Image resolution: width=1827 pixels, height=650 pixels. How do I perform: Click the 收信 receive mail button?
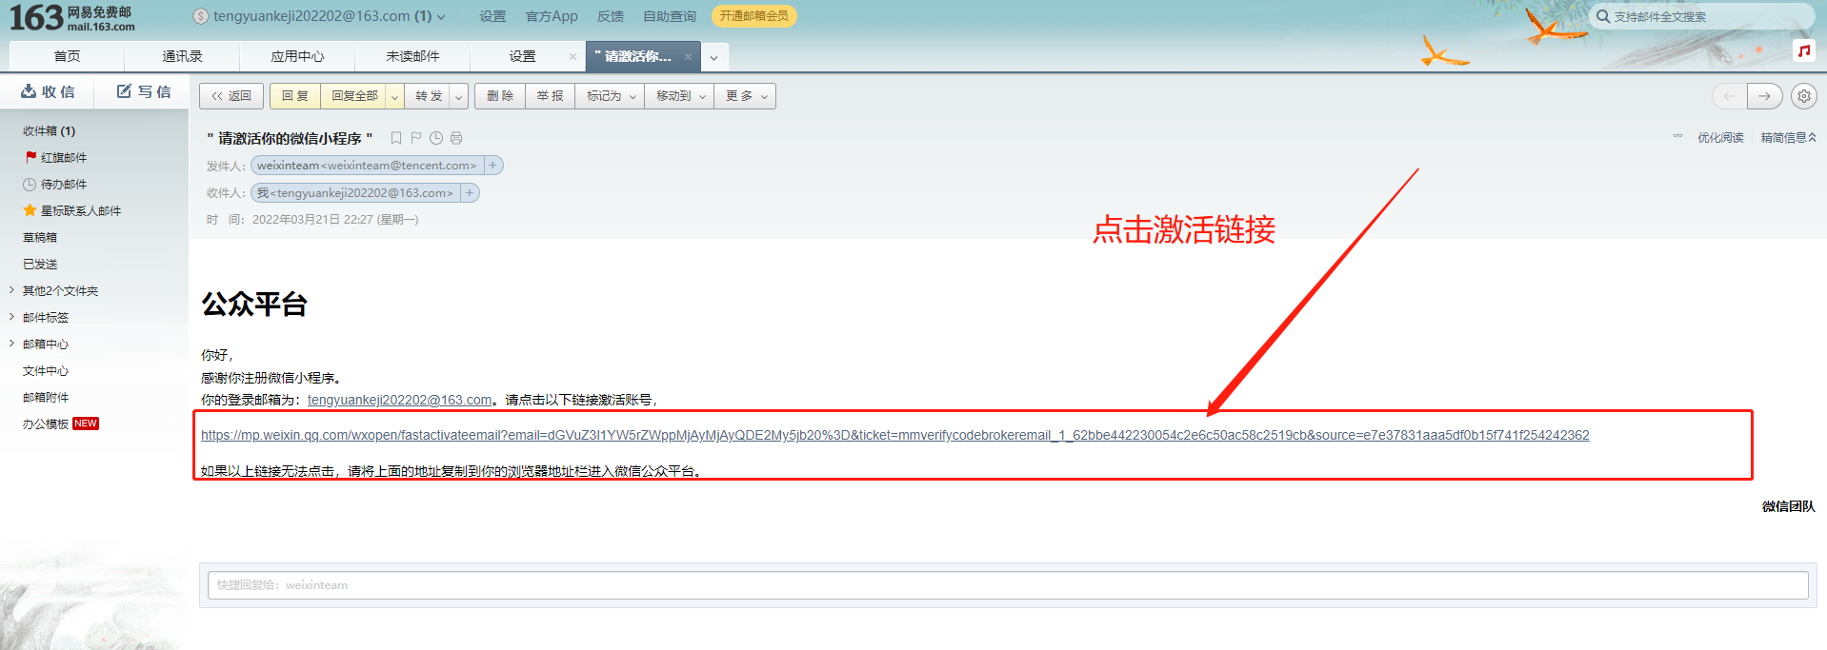pyautogui.click(x=48, y=91)
